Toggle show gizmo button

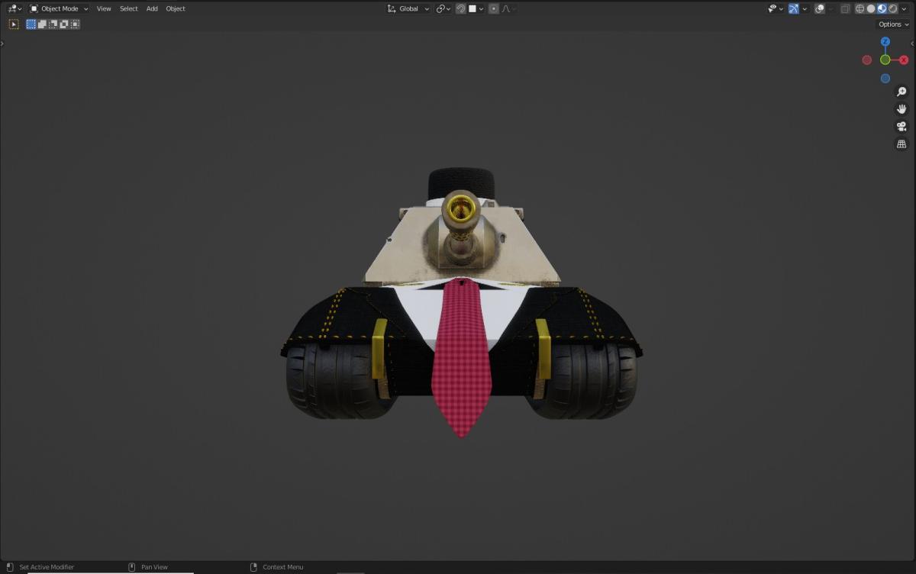[794, 8]
